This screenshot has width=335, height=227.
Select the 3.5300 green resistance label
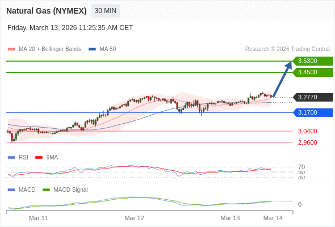313,61
